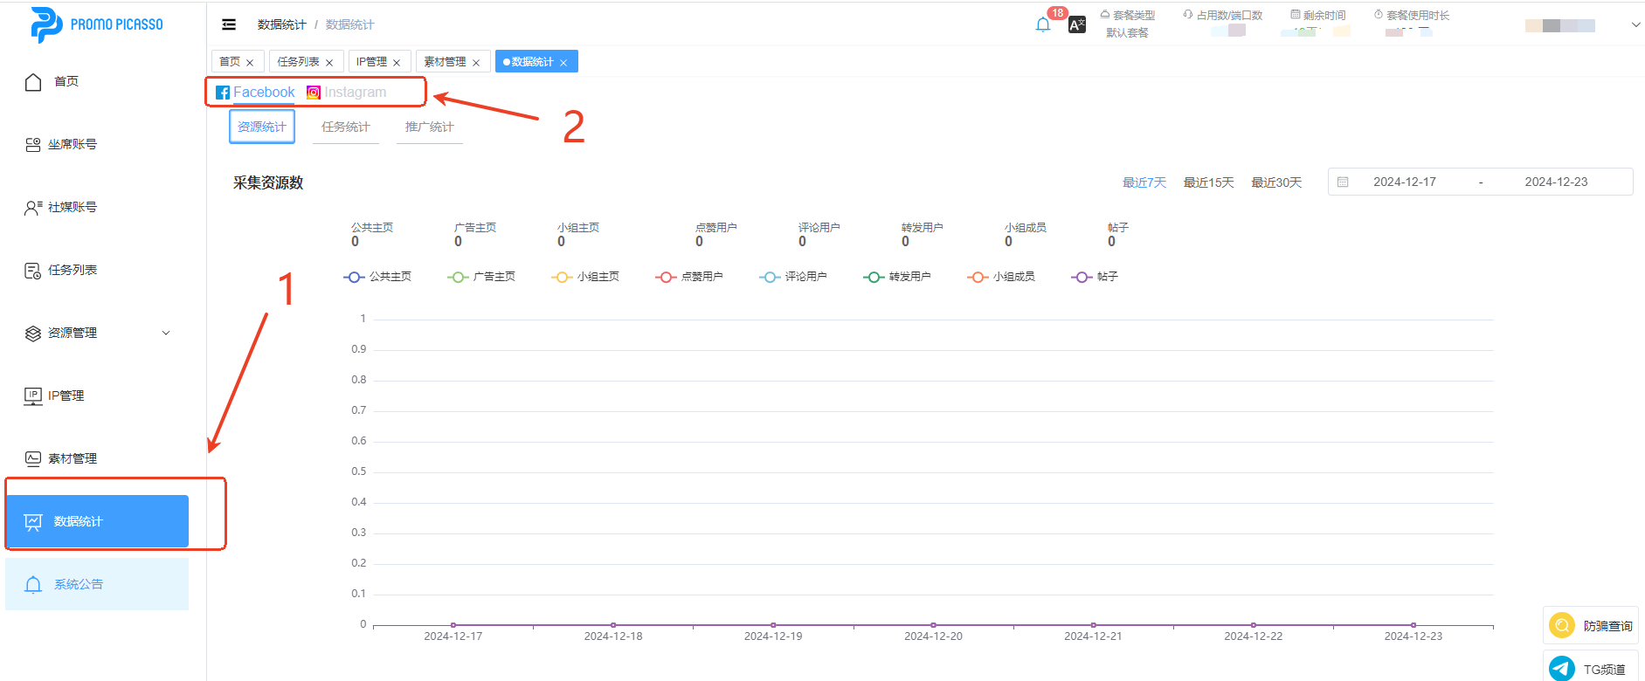
Task: Toggle 小组成员 series in chart legend
Action: pyautogui.click(x=1001, y=277)
